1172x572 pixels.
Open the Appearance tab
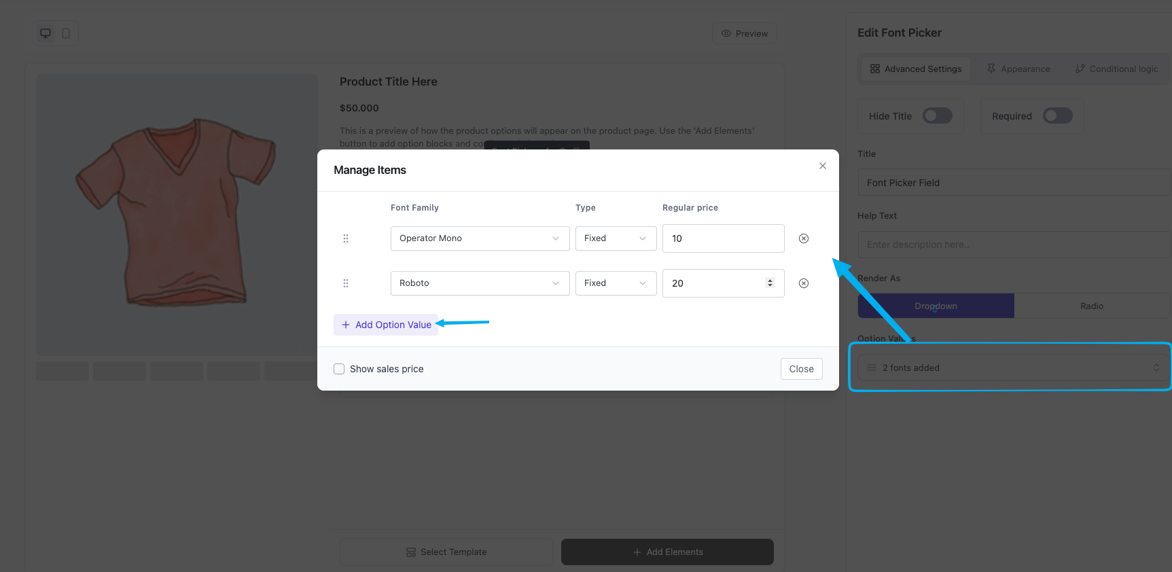pos(1018,69)
